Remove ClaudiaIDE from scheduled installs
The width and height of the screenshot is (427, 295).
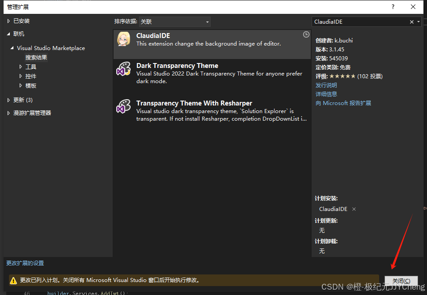click(354, 209)
